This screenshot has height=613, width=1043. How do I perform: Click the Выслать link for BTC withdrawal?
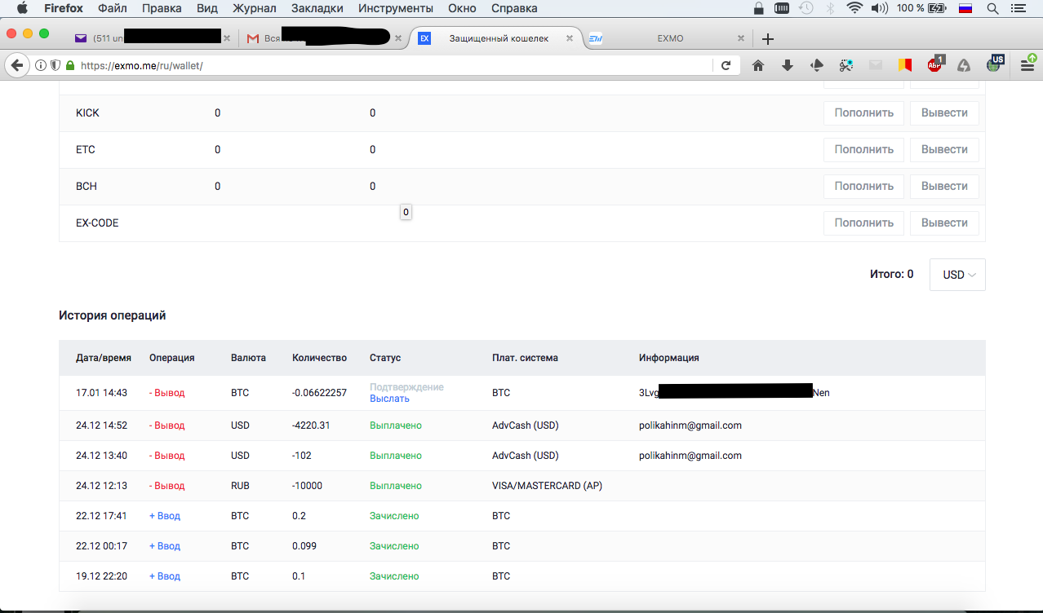pyautogui.click(x=389, y=399)
